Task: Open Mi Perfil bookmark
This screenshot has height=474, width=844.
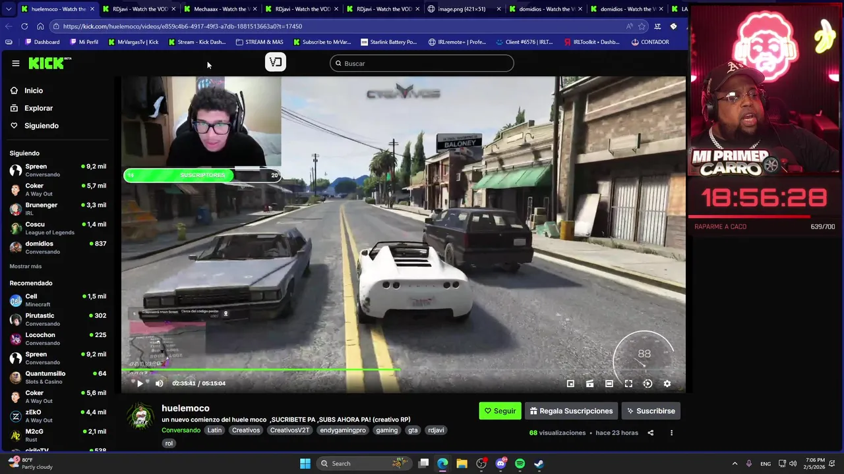Action: tap(84, 42)
